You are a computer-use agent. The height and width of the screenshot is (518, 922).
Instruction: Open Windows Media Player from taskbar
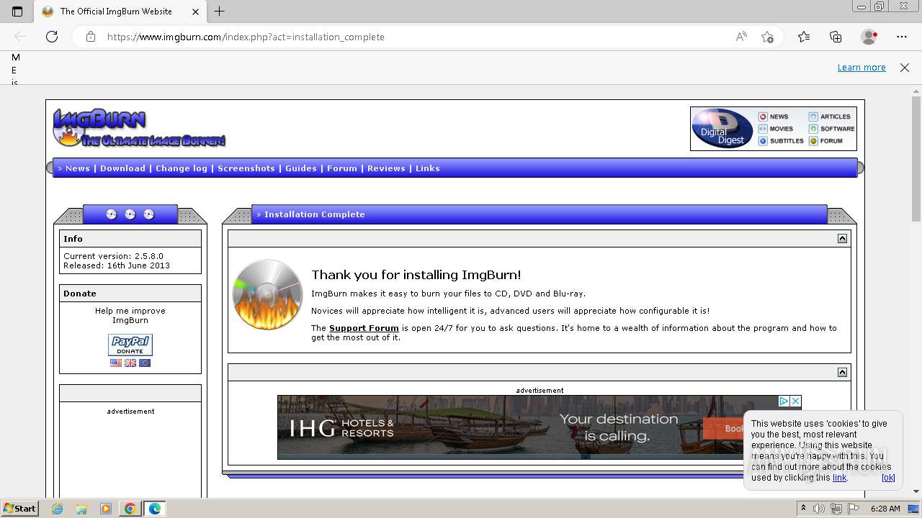(106, 509)
